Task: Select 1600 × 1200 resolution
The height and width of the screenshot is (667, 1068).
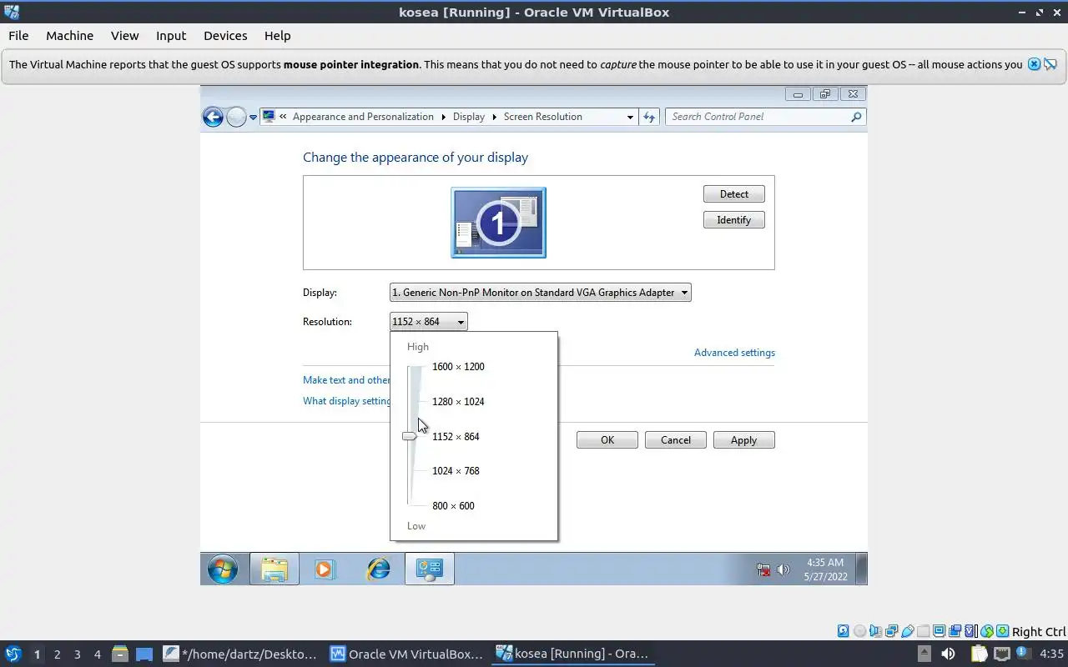Action: [x=458, y=367]
